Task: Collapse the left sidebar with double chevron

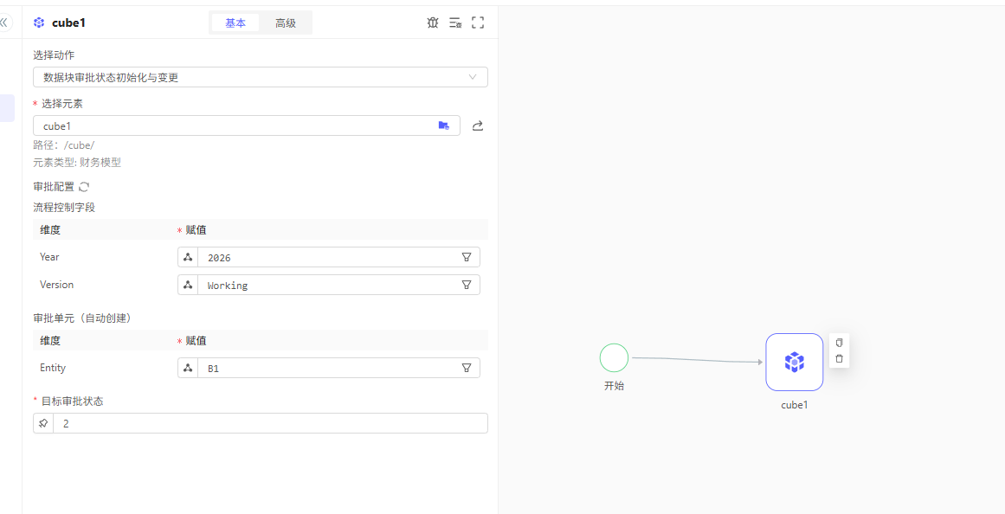Action: point(3,22)
